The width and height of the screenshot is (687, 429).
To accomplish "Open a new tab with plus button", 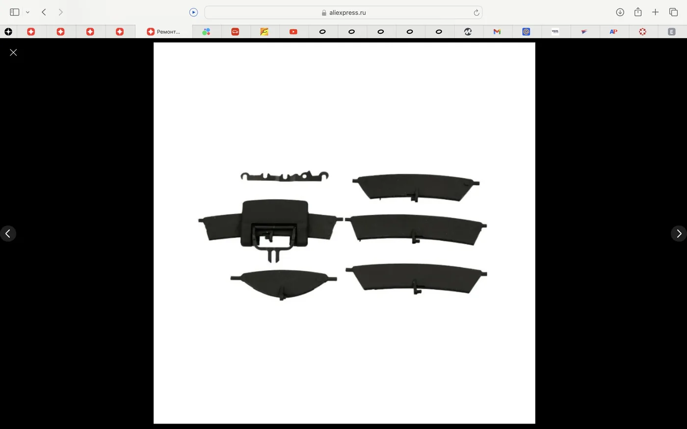I will click(x=655, y=12).
